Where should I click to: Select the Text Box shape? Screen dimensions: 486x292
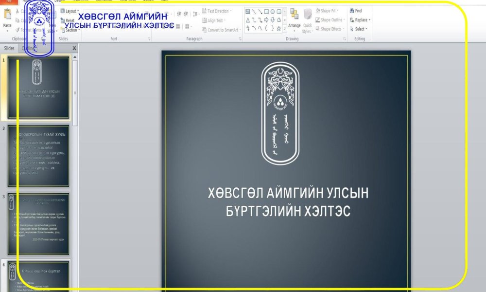[248, 12]
